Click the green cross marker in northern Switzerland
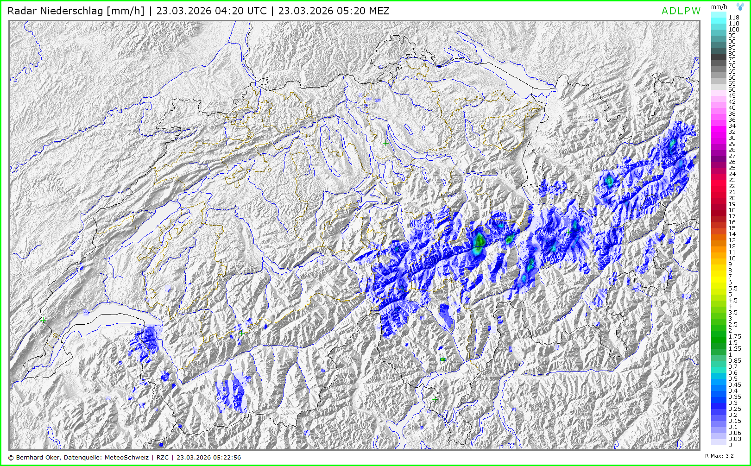Screen dimensions: 751x466 click(385, 144)
